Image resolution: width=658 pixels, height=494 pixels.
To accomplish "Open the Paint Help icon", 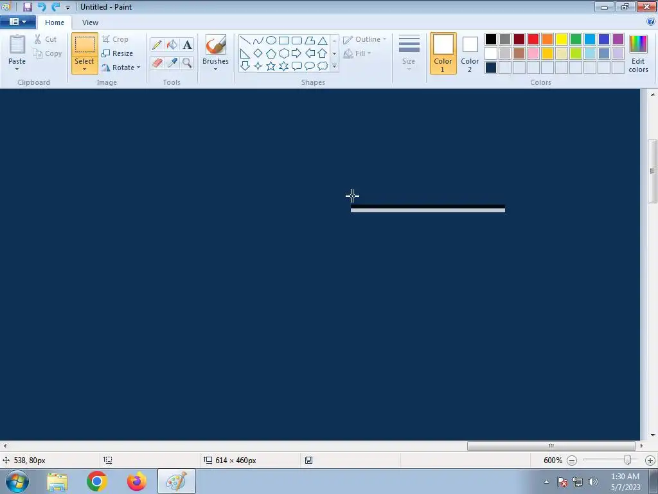I will tap(651, 22).
